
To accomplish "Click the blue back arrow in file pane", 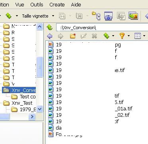I will tap(50, 36).
